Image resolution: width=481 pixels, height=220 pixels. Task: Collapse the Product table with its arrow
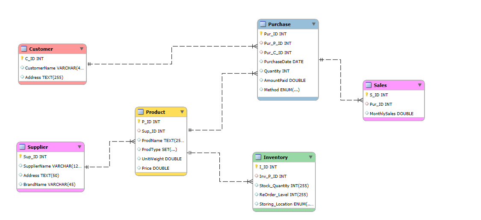tap(182, 112)
